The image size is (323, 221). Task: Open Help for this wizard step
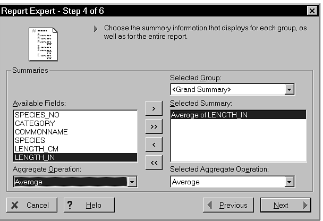click(x=89, y=205)
